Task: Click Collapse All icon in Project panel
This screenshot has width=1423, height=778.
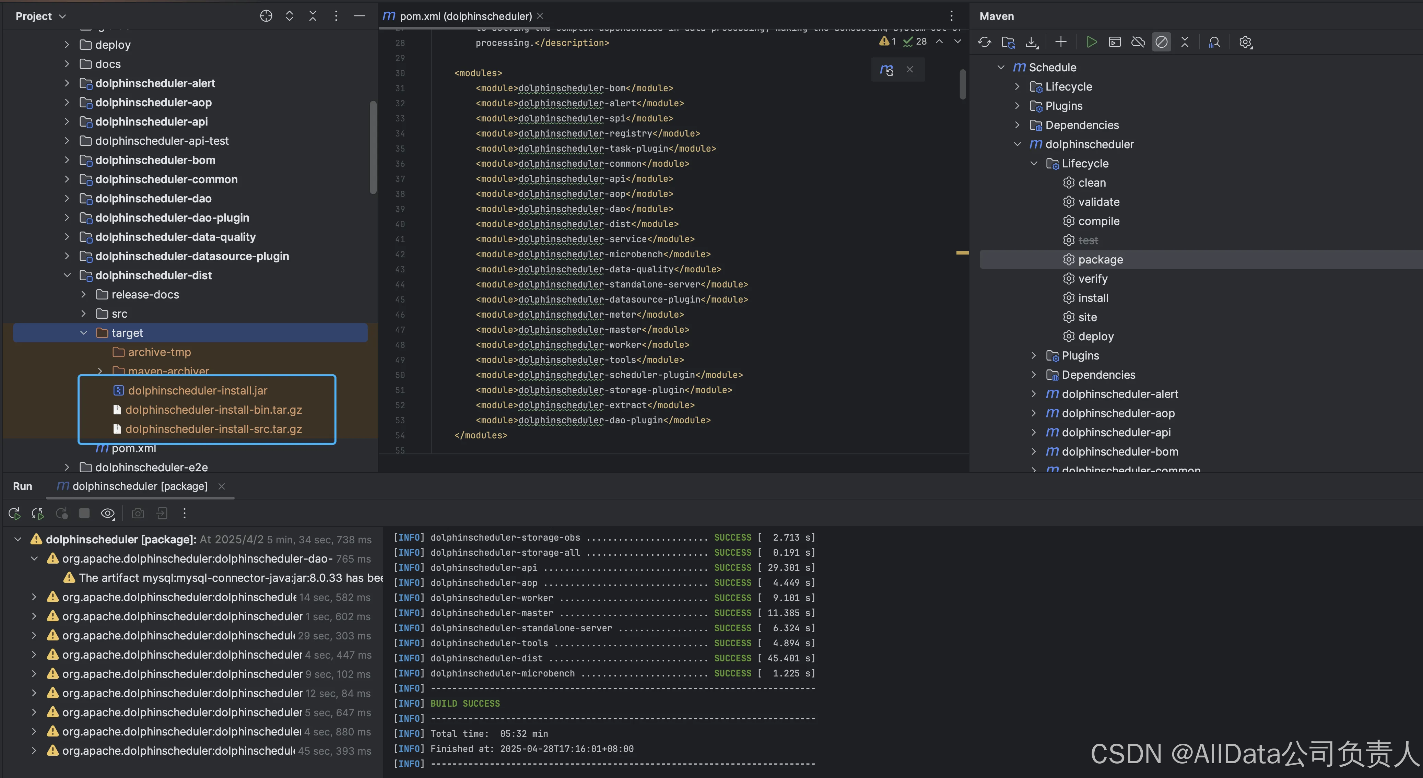Action: pos(313,16)
